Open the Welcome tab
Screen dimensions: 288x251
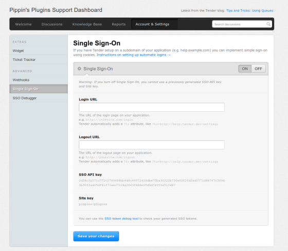(x=23, y=24)
